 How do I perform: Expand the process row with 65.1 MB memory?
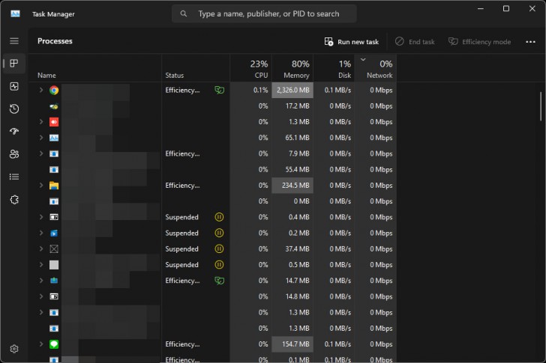(41, 138)
